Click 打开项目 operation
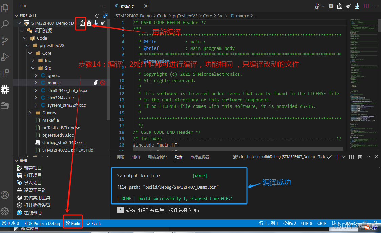Screen dimensions: 381x233 [x=33, y=175]
